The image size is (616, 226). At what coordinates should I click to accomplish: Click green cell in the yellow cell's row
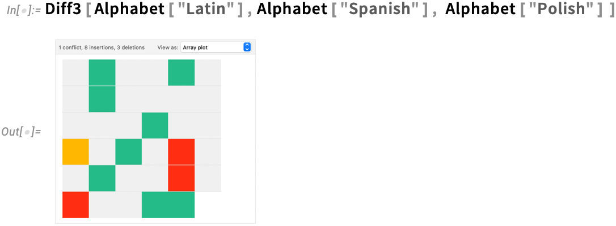click(x=128, y=152)
